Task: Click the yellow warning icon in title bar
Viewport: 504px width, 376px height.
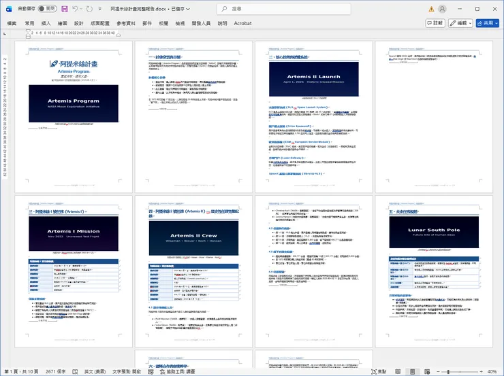Action: pyautogui.click(x=431, y=9)
